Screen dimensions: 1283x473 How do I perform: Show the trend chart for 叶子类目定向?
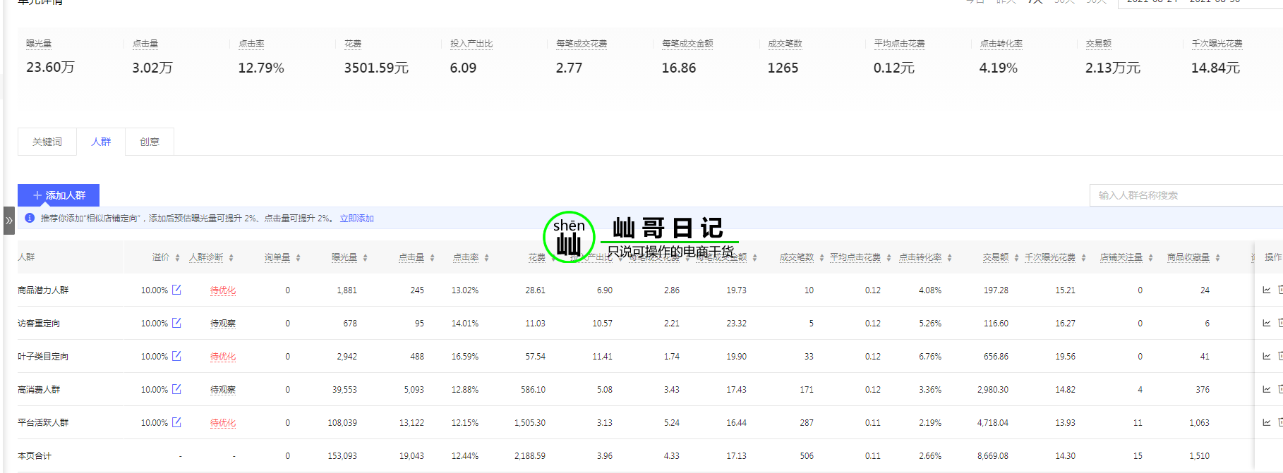(x=1266, y=356)
